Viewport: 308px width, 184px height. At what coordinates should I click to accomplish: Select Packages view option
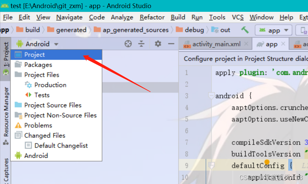[x=56, y=65]
